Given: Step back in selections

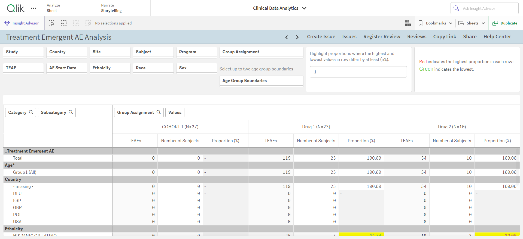Looking at the screenshot, I should point(64,23).
